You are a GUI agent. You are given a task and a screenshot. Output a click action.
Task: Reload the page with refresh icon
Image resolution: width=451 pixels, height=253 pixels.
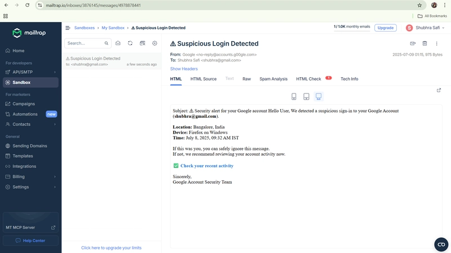[x=27, y=5]
